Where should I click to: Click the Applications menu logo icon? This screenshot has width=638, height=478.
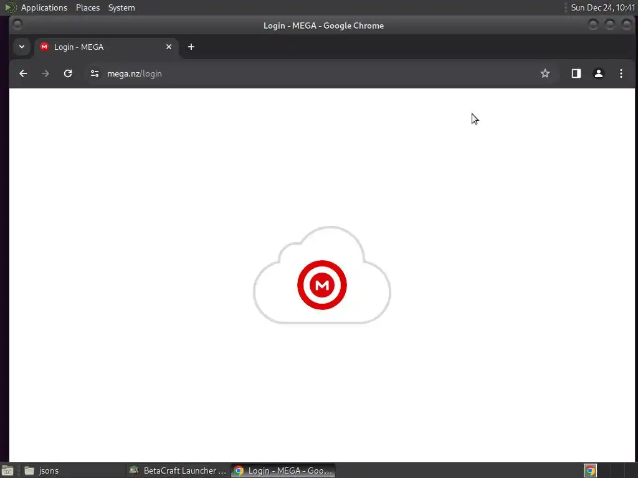pos(10,7)
